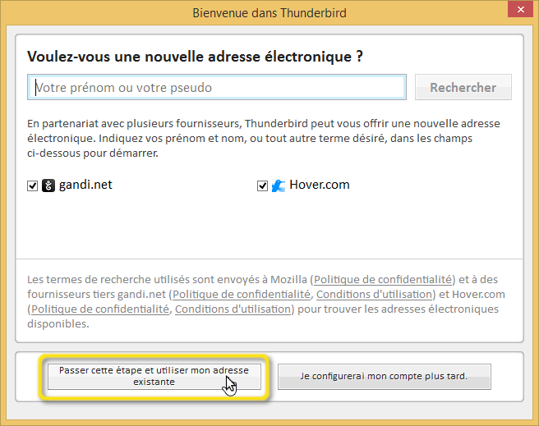Image resolution: width=539 pixels, height=426 pixels.
Task: Click the 'Bienvenue dans Thunderbird' title bar text
Action: (x=269, y=12)
